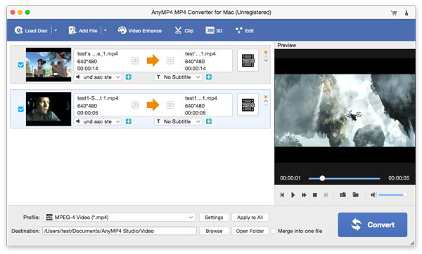The width and height of the screenshot is (422, 254).
Task: Click the Destination path field
Action: click(x=120, y=231)
